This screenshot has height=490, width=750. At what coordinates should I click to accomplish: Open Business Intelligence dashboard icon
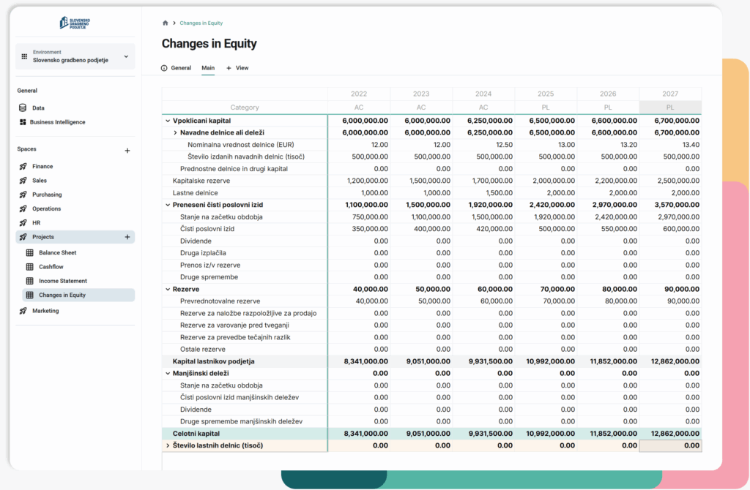pos(23,122)
